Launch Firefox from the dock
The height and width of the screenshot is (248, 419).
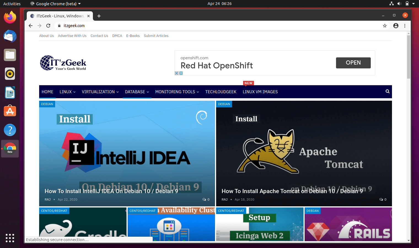click(10, 17)
